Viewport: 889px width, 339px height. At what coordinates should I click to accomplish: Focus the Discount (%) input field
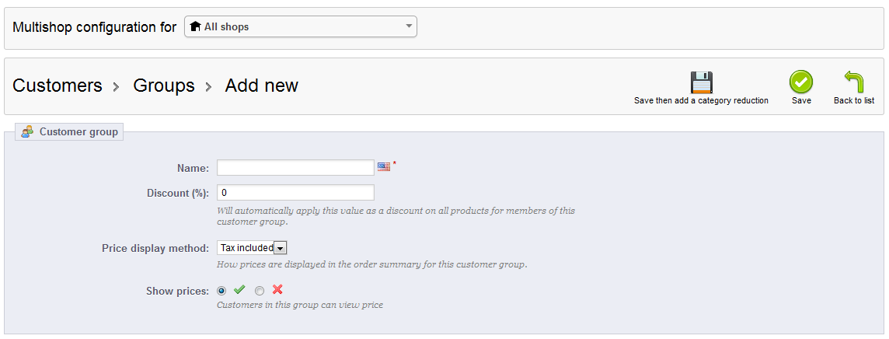(295, 192)
